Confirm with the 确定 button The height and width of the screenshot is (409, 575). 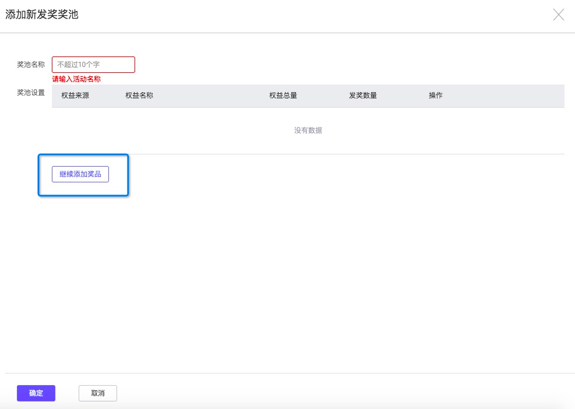[36, 393]
